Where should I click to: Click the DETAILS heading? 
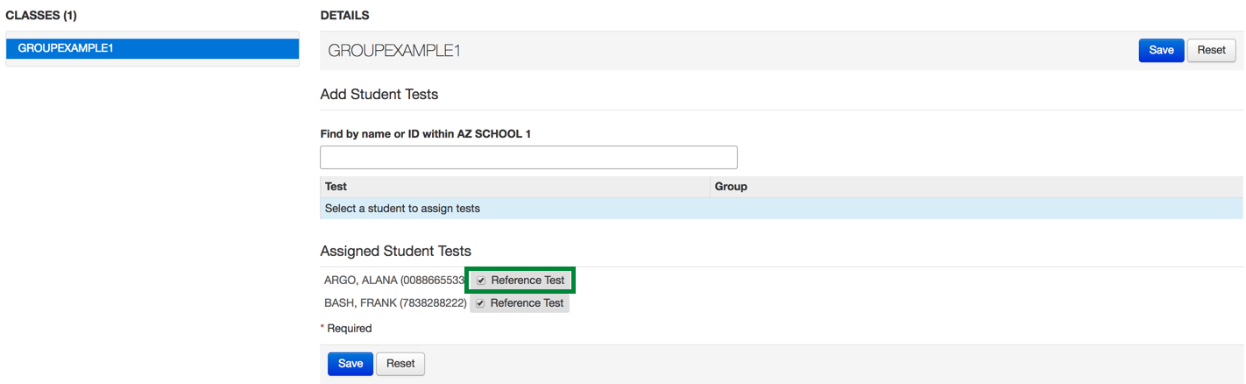pyautogui.click(x=344, y=16)
